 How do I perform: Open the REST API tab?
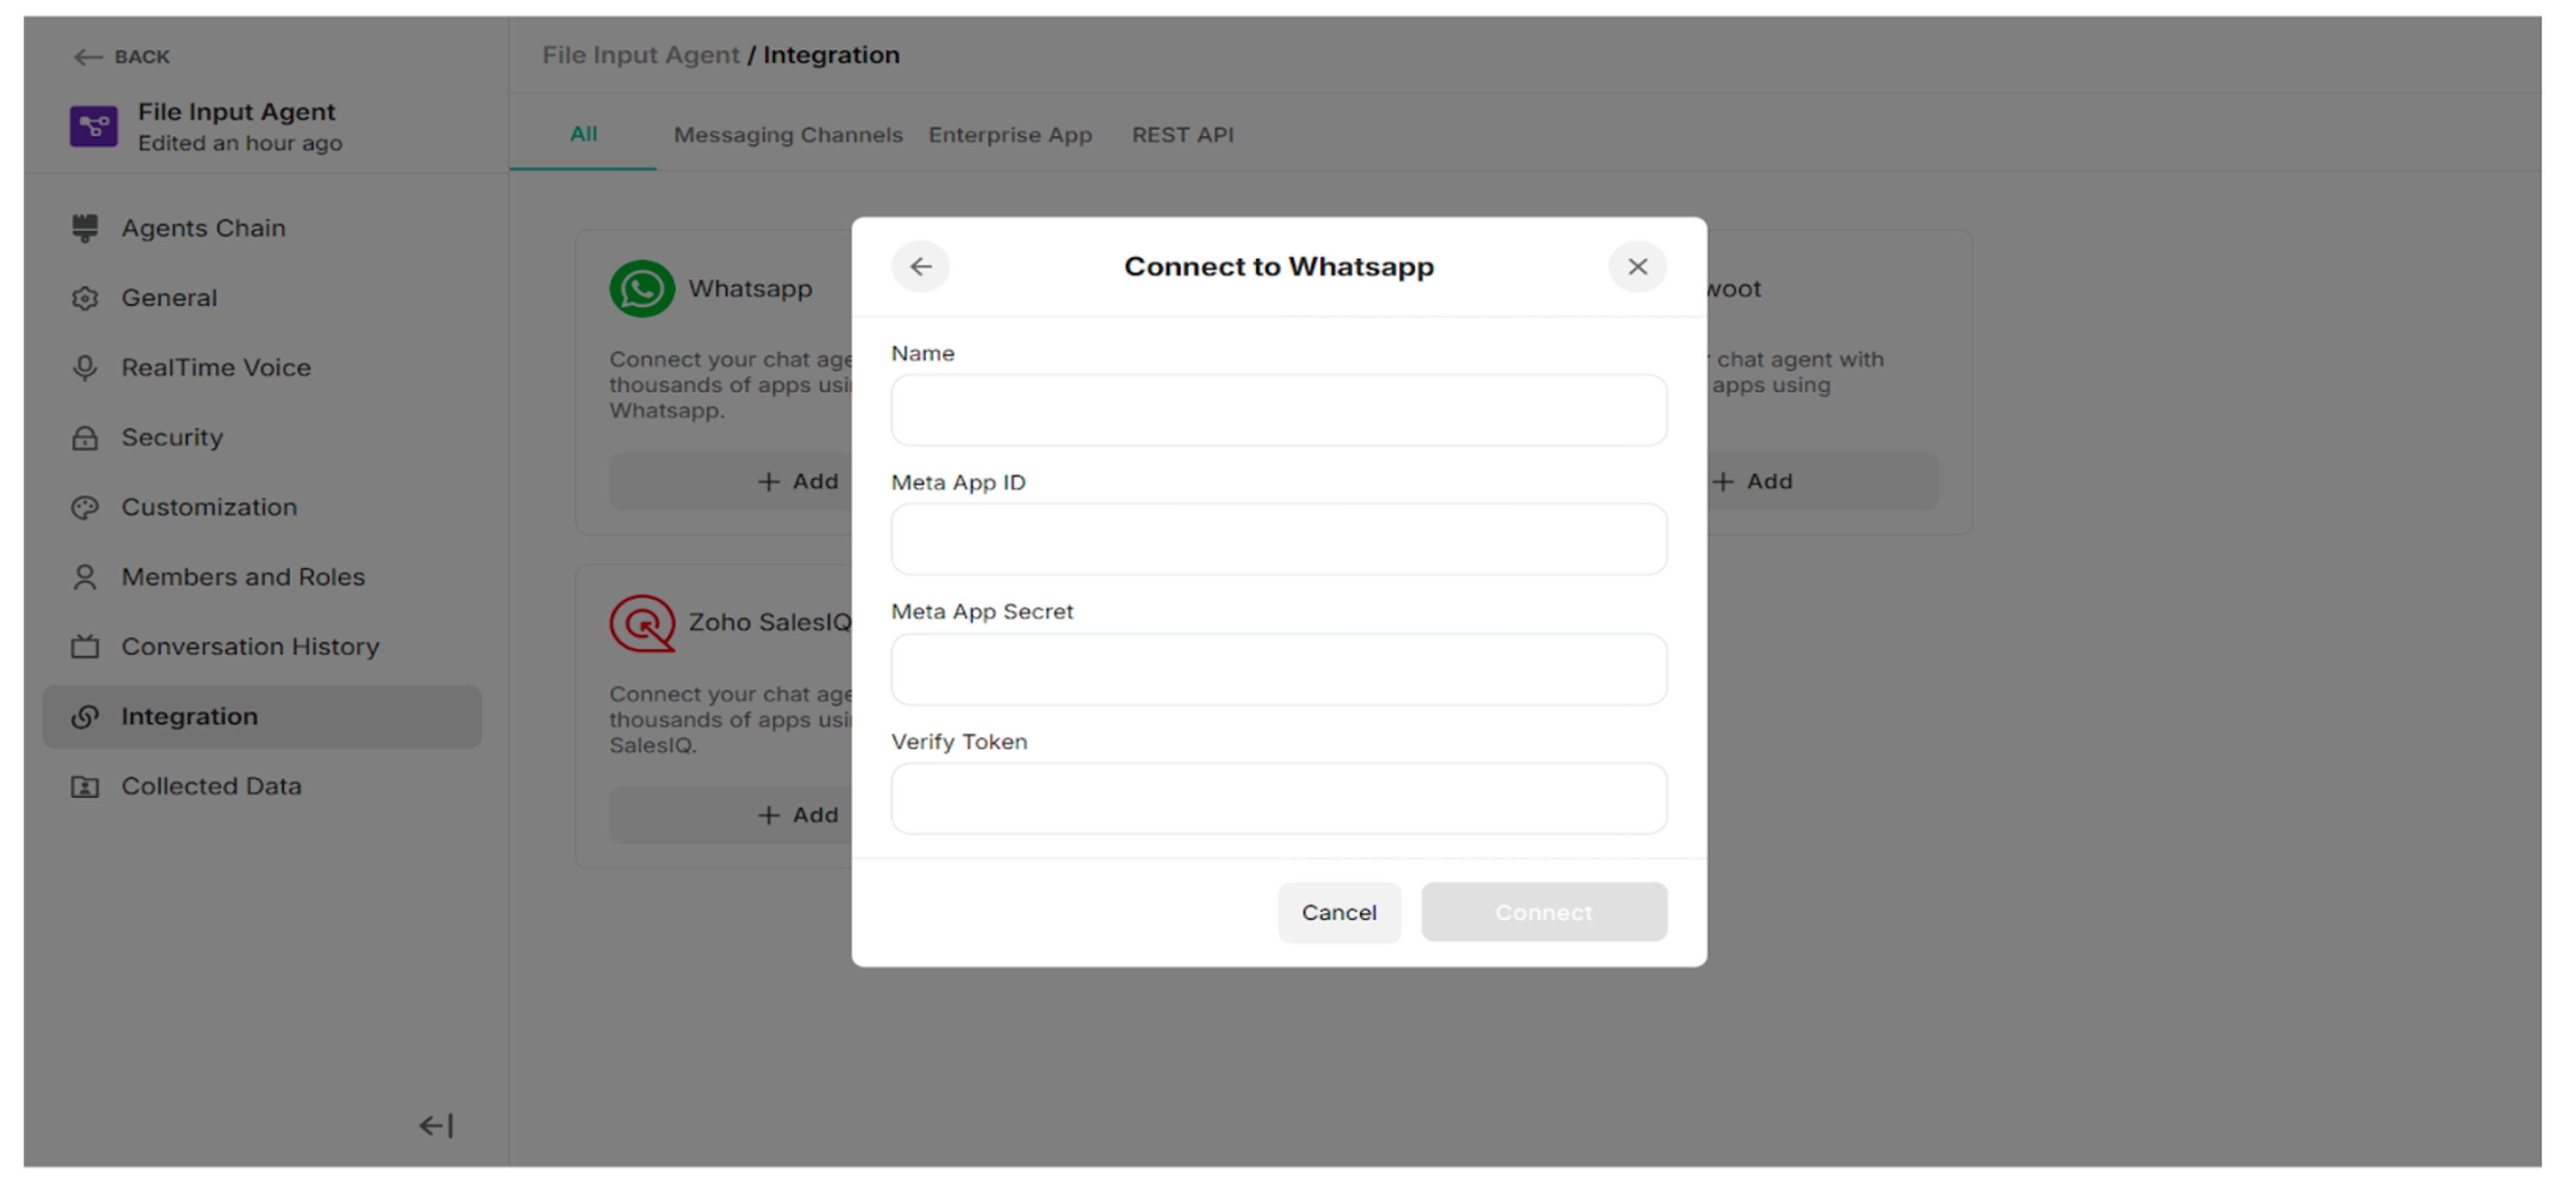[1182, 135]
